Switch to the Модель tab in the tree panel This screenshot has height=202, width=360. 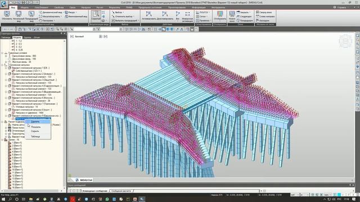point(17,38)
